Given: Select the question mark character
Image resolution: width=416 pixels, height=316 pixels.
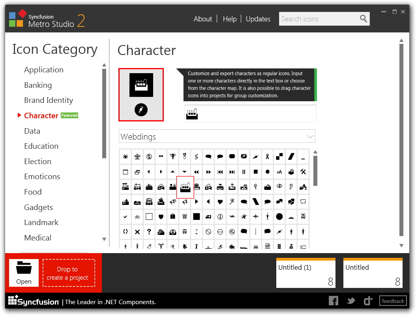Looking at the screenshot, I should [149, 232].
